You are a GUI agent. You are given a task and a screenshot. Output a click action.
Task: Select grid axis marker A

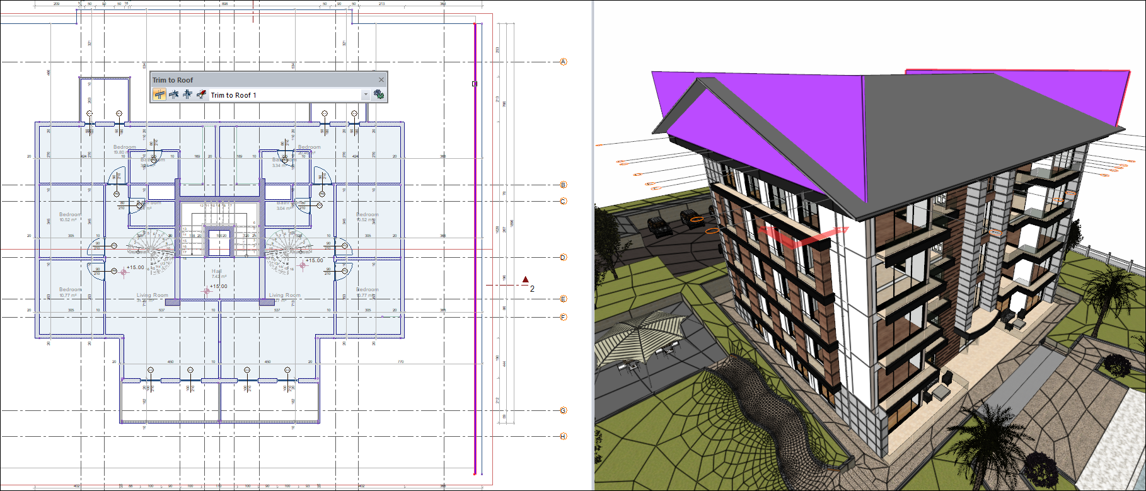pyautogui.click(x=564, y=62)
